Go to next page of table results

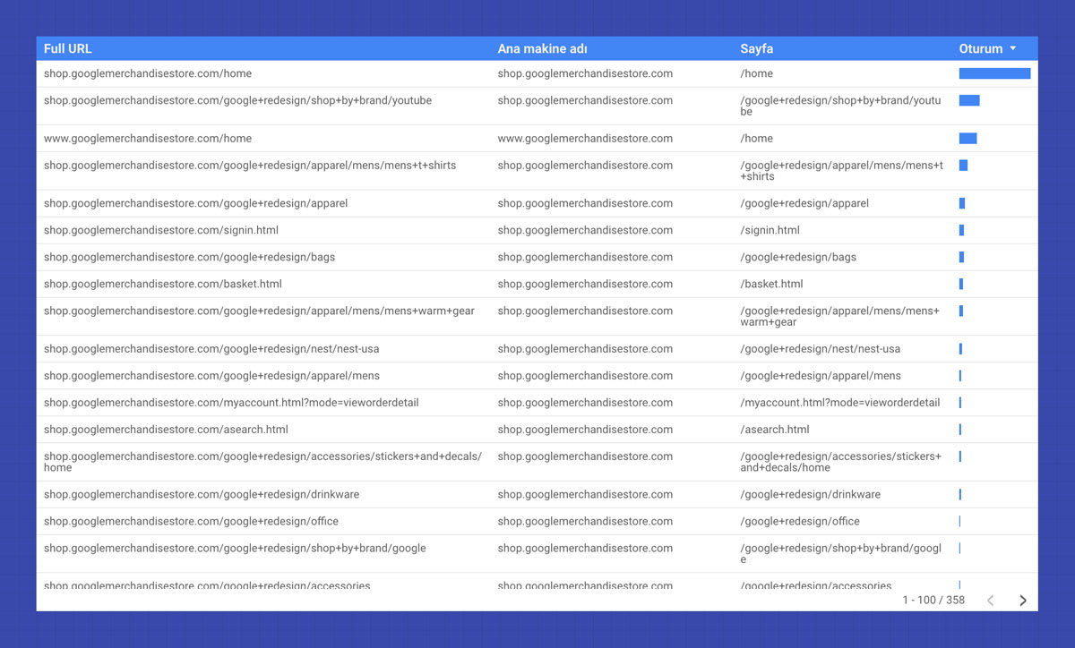(1023, 601)
